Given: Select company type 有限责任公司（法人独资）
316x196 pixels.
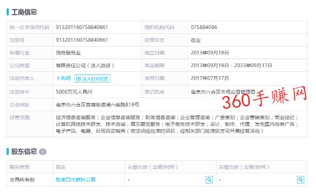Looking at the screenshot, I should click(85, 66).
